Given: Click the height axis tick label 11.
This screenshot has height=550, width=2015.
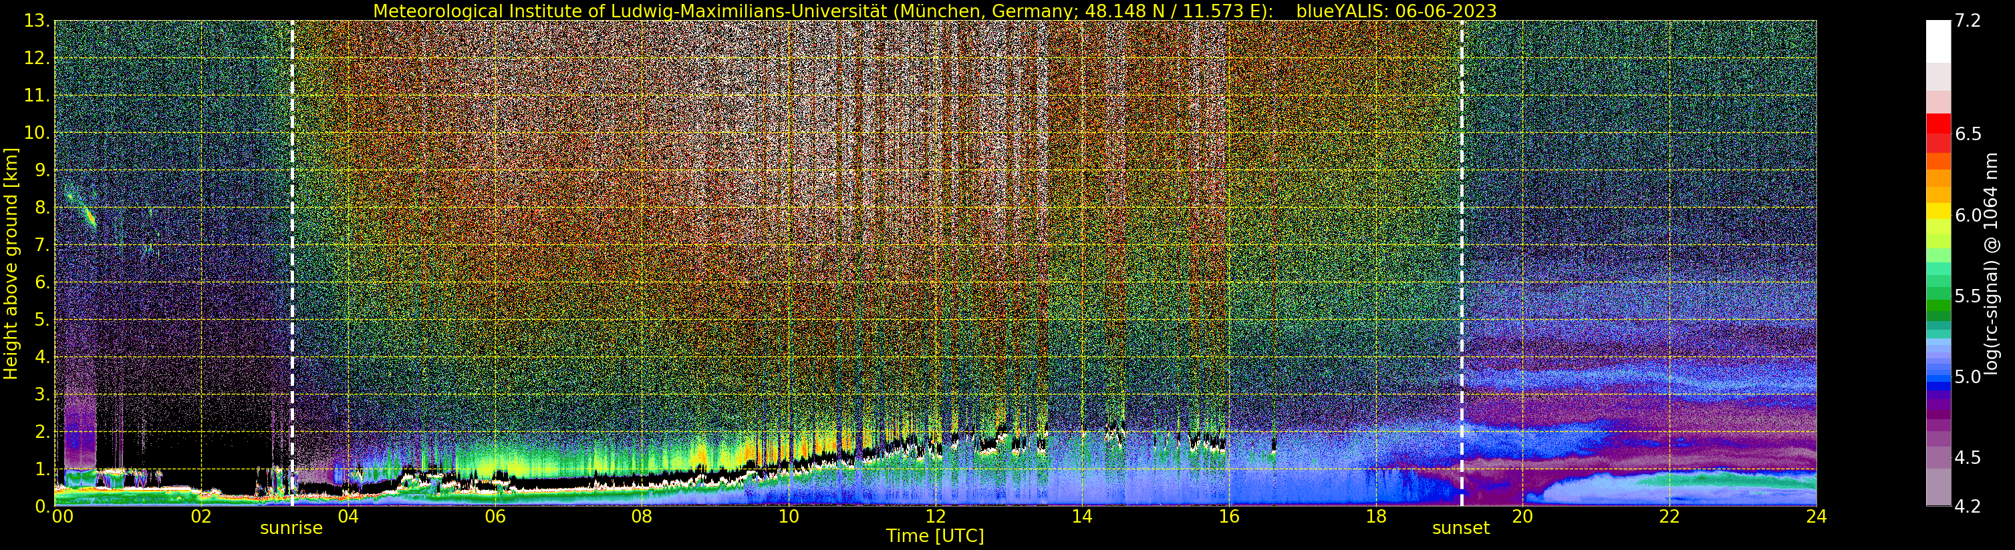Looking at the screenshot, I should pos(37,96).
